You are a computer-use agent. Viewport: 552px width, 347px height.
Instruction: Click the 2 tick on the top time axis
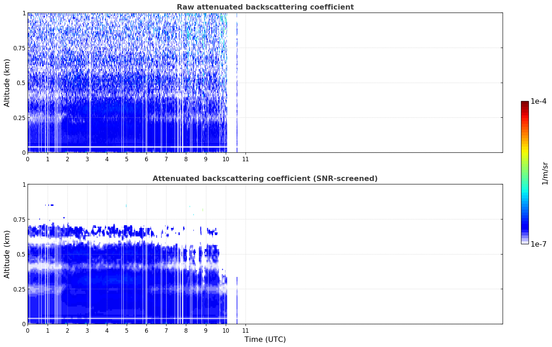tap(67, 159)
